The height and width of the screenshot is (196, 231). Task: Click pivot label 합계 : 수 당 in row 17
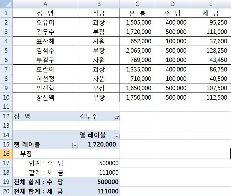[x=45, y=163]
